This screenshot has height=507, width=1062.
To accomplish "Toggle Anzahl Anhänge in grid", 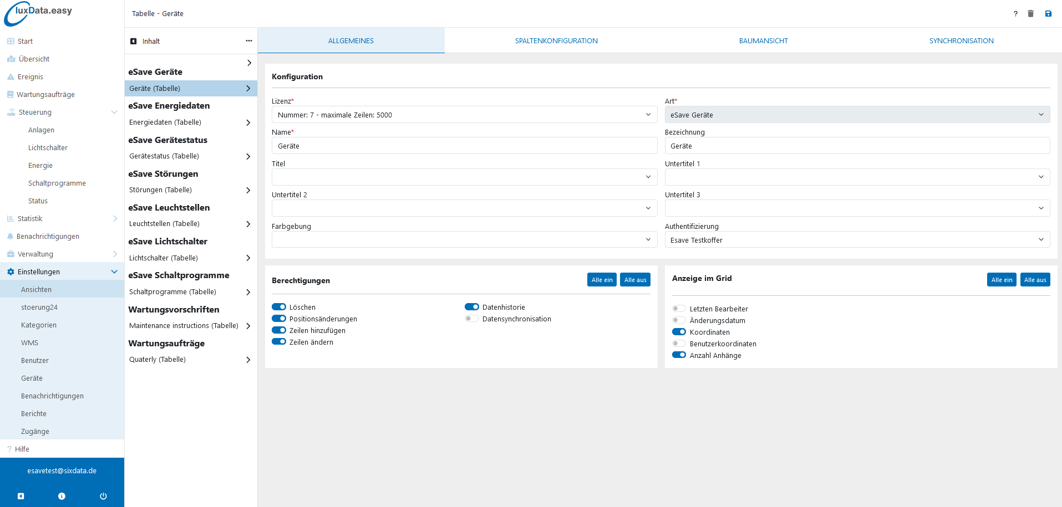I will [679, 355].
